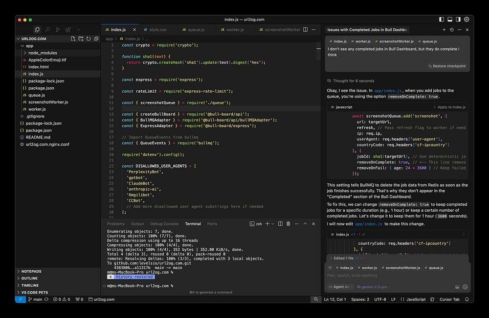The image size is (489, 318).
Task: Split the editor to the right
Action: click(x=306, y=30)
